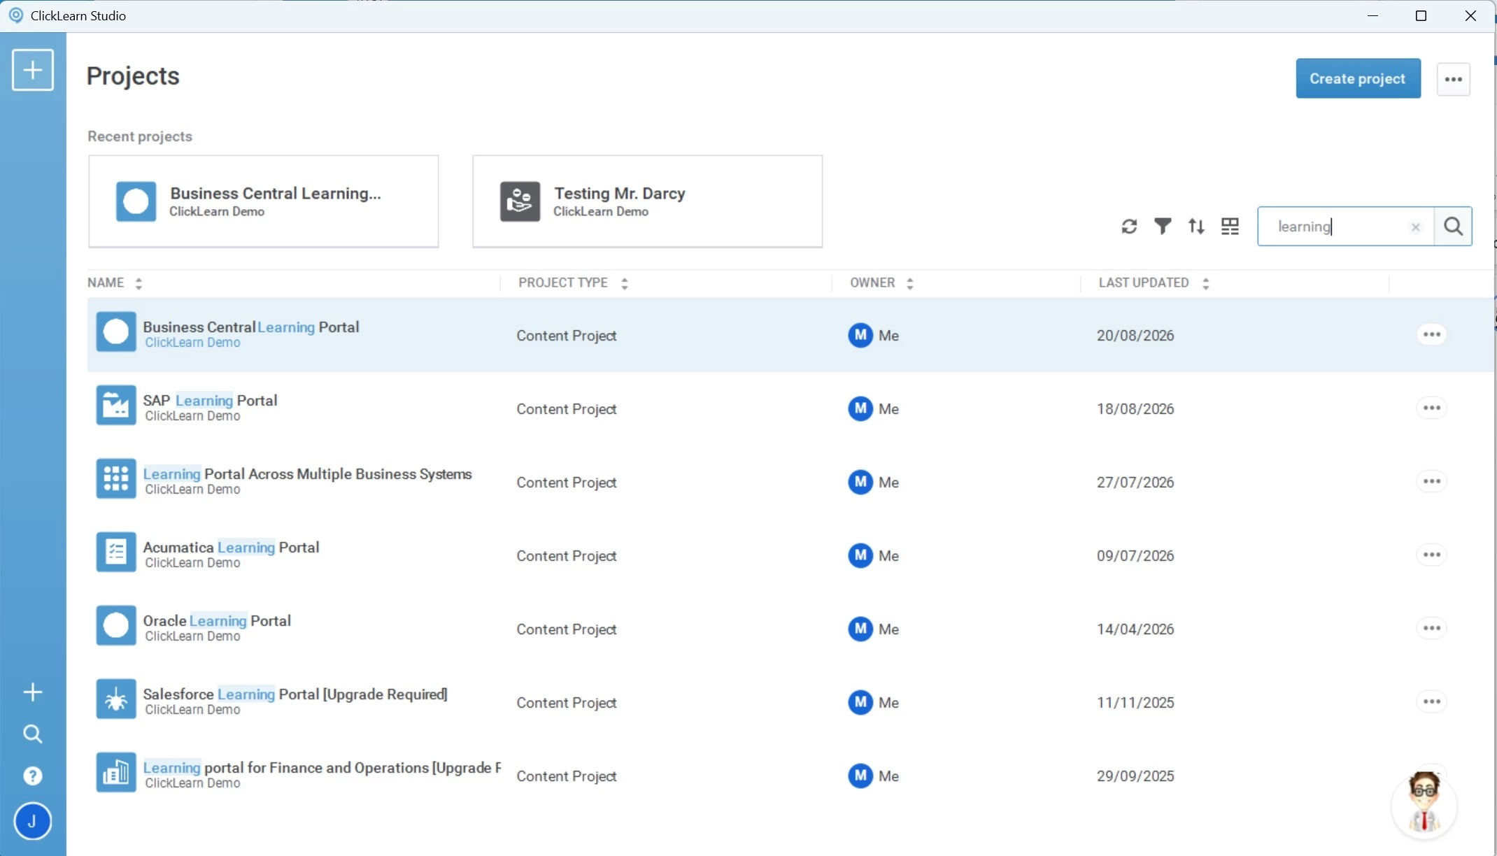This screenshot has width=1497, height=856.
Task: Click the Business Central Learning Portal project icon
Action: [x=116, y=331]
